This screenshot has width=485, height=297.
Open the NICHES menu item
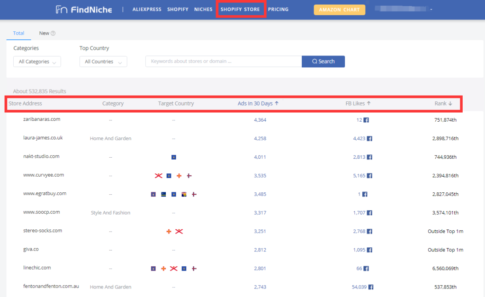203,9
